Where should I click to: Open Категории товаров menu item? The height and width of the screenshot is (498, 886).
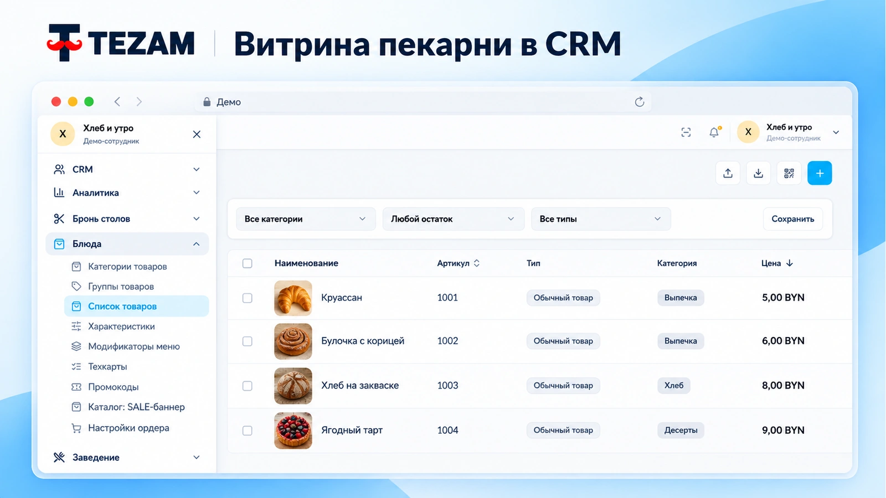pyautogui.click(x=136, y=267)
